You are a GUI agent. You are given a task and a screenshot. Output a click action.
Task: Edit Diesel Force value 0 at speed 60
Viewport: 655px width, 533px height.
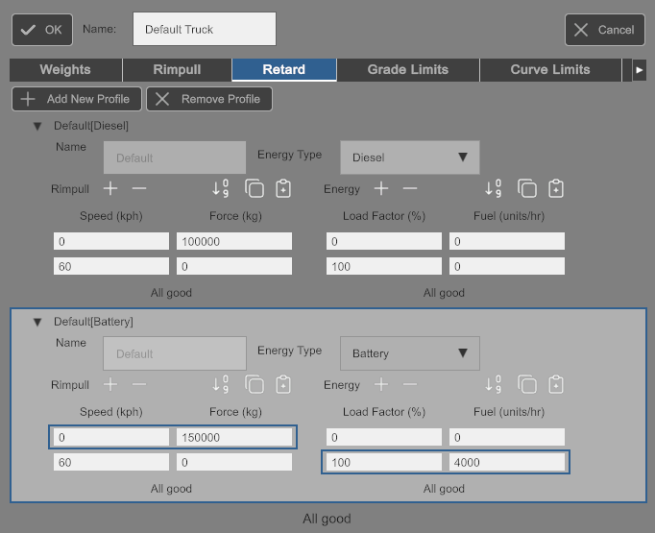[234, 266]
